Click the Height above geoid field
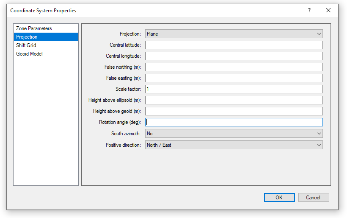 pos(234,111)
